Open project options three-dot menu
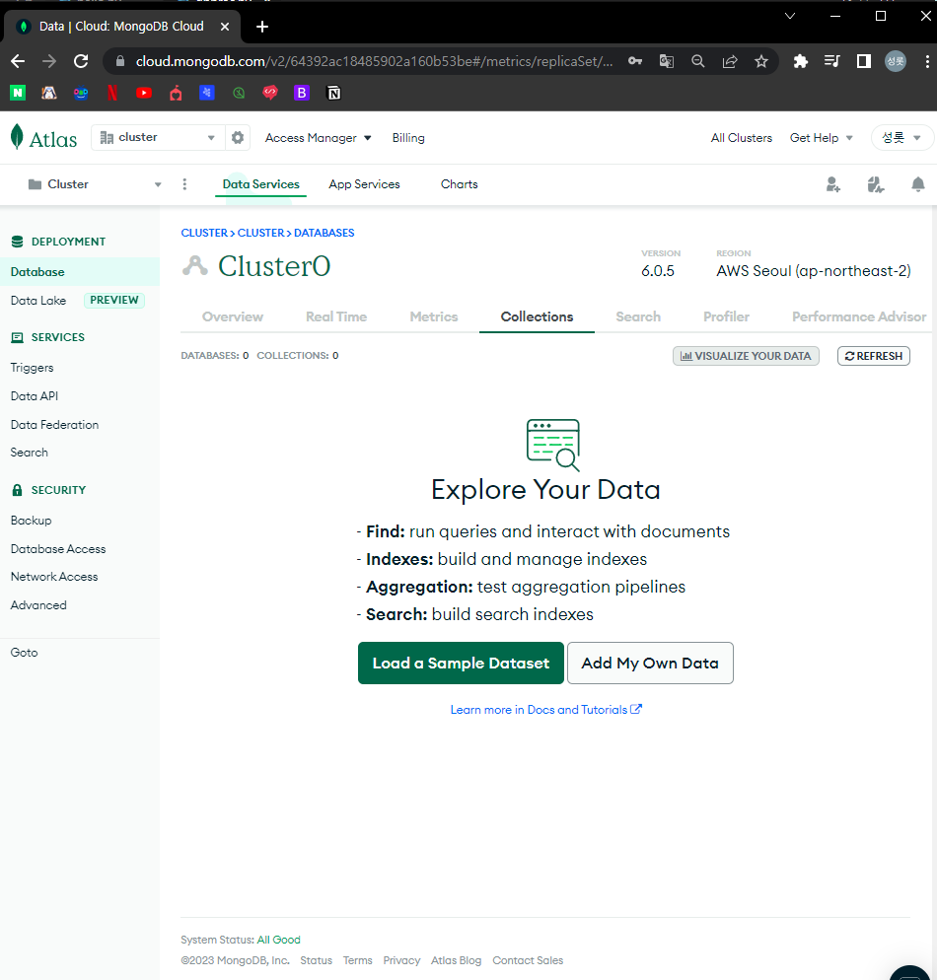937x980 pixels. click(184, 184)
